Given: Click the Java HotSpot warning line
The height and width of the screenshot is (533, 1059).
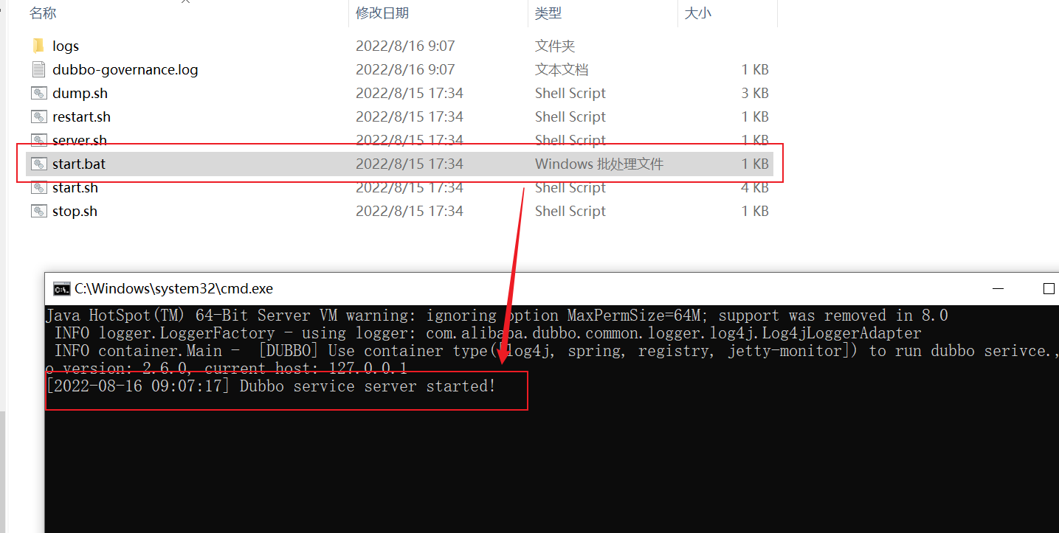Looking at the screenshot, I should pos(497,316).
